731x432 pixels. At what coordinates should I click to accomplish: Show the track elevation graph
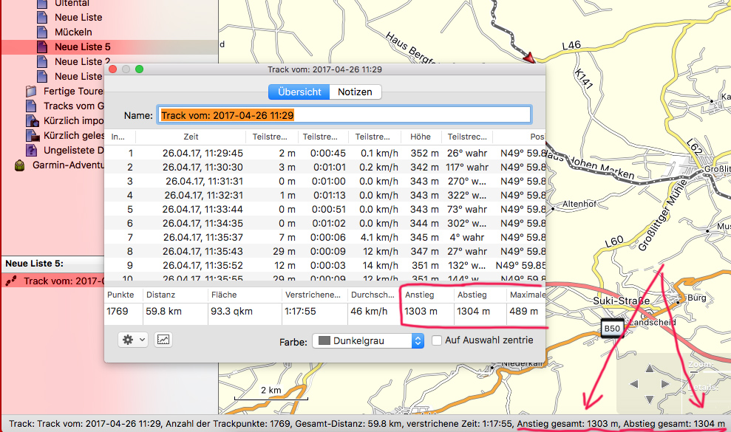tap(163, 340)
